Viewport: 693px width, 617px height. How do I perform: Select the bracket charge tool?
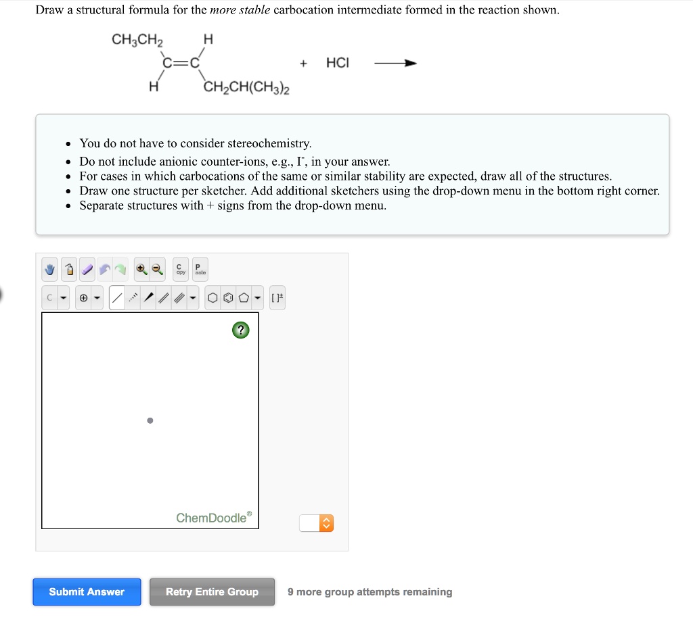[277, 297]
